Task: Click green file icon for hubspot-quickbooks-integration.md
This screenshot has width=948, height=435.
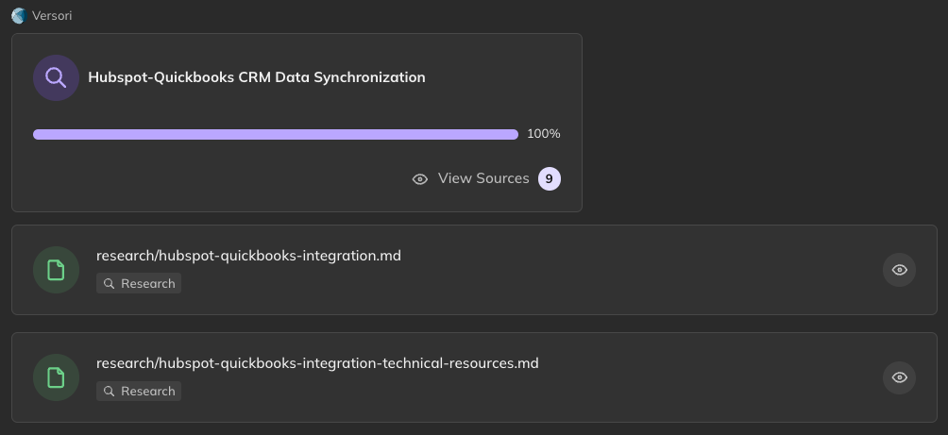Action: pos(56,270)
